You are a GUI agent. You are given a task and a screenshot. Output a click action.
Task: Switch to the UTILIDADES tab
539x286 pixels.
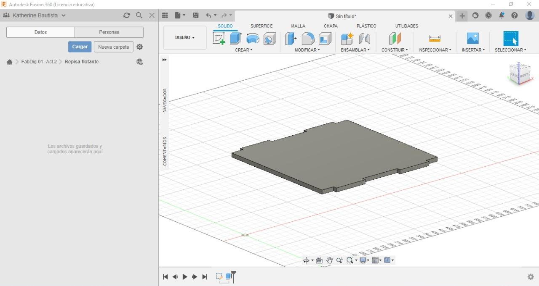407,26
